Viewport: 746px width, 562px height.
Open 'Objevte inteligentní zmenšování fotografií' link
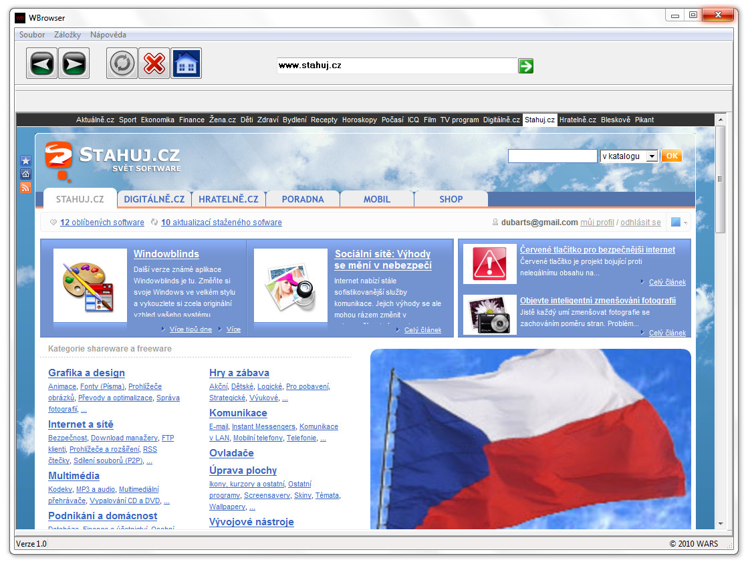tap(598, 301)
